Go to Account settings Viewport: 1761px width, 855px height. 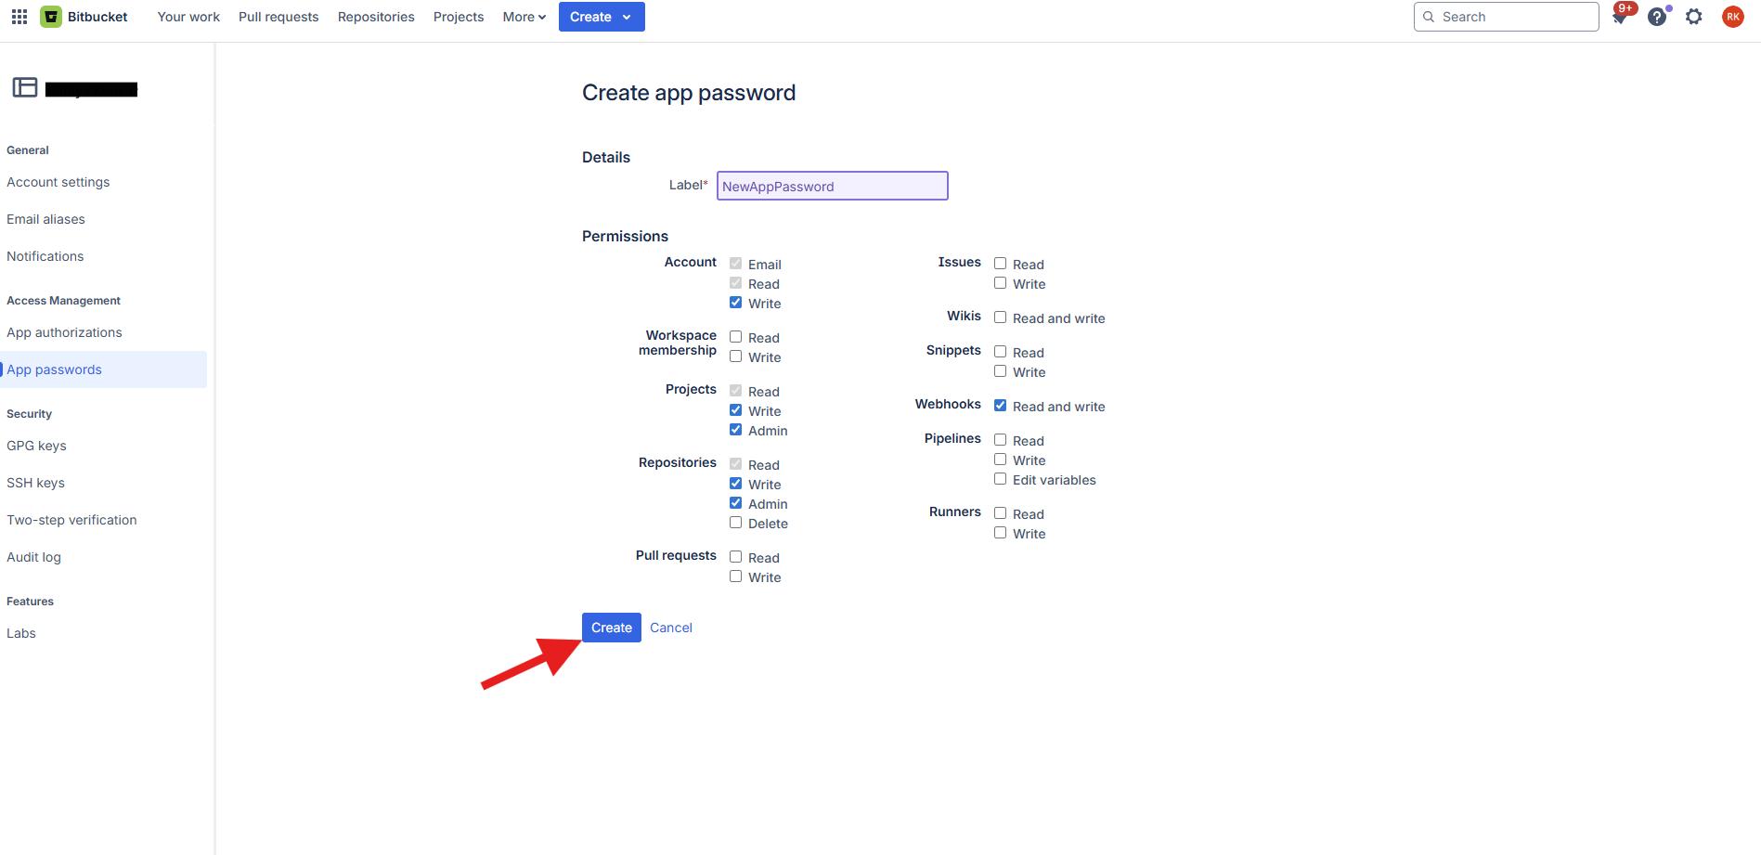(58, 182)
